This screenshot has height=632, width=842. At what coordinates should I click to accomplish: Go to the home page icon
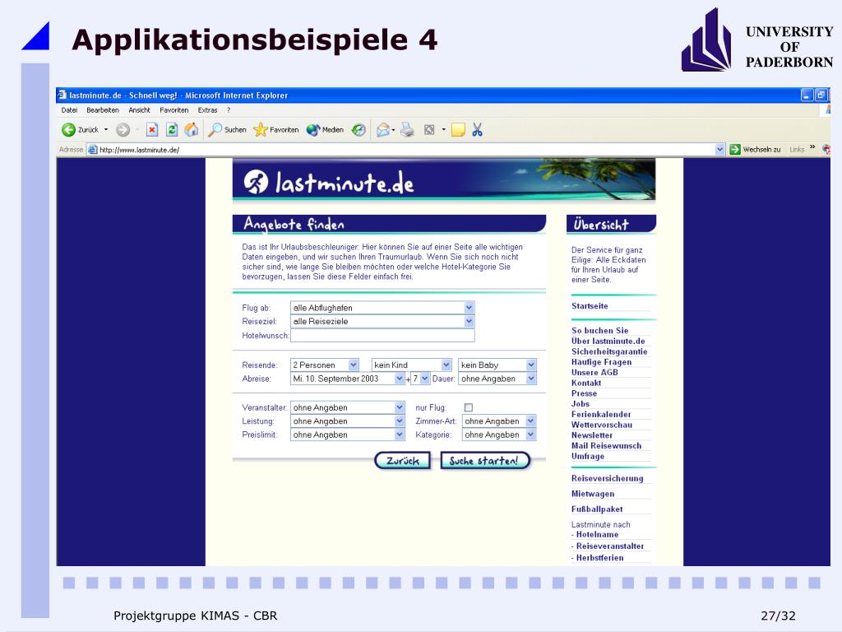[x=191, y=129]
